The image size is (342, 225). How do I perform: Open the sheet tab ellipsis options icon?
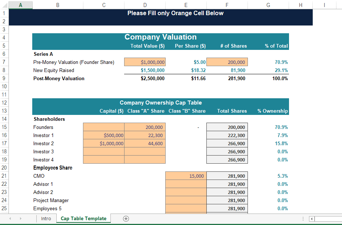(303, 218)
